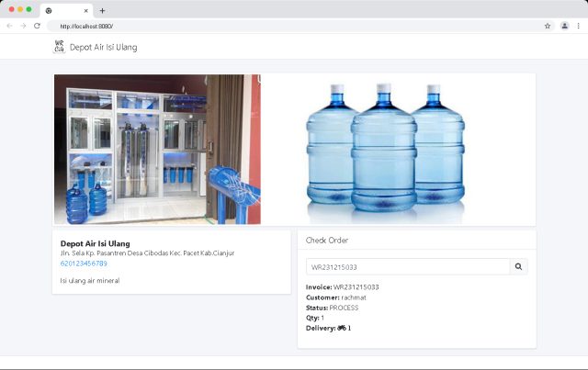Click the browser forward arrow
Viewport: 588px width, 370px height.
[23, 26]
